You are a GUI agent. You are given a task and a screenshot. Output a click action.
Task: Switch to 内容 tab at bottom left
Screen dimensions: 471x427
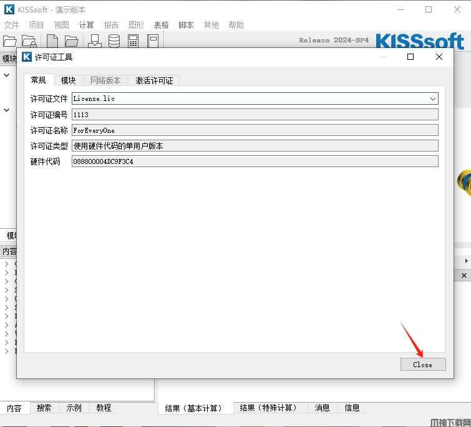pyautogui.click(x=14, y=408)
